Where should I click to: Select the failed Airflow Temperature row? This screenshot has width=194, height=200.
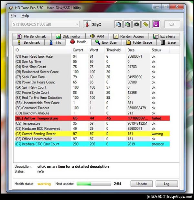pyautogui.click(x=92, y=118)
